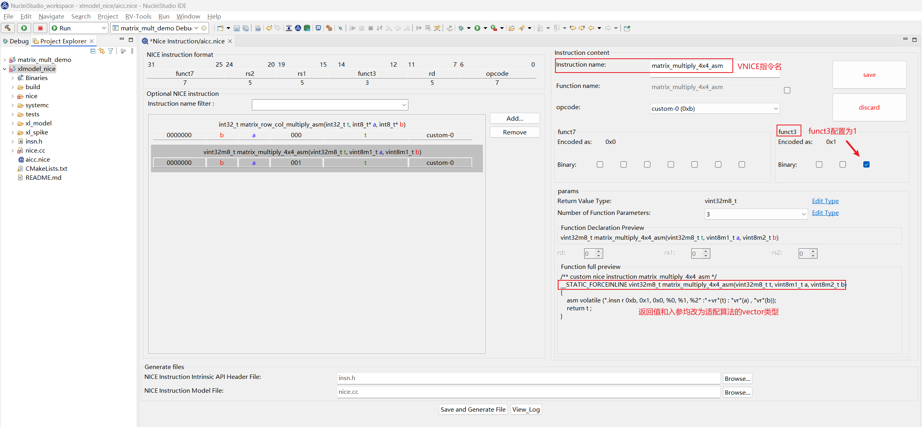
Task: Check the last funct7 binary checkbox
Action: [742, 164]
